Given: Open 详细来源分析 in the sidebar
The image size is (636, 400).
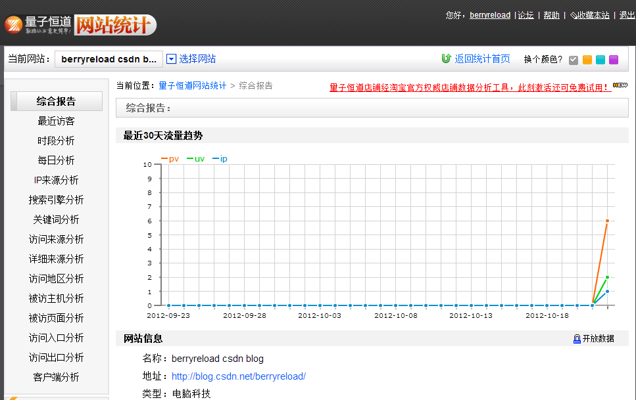Looking at the screenshot, I should pyautogui.click(x=57, y=259).
